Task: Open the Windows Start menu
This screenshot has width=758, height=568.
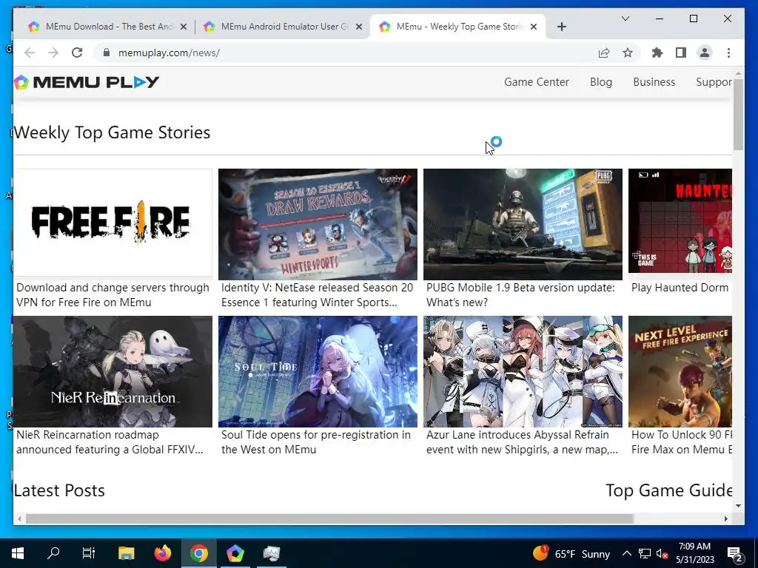Action: coord(18,553)
